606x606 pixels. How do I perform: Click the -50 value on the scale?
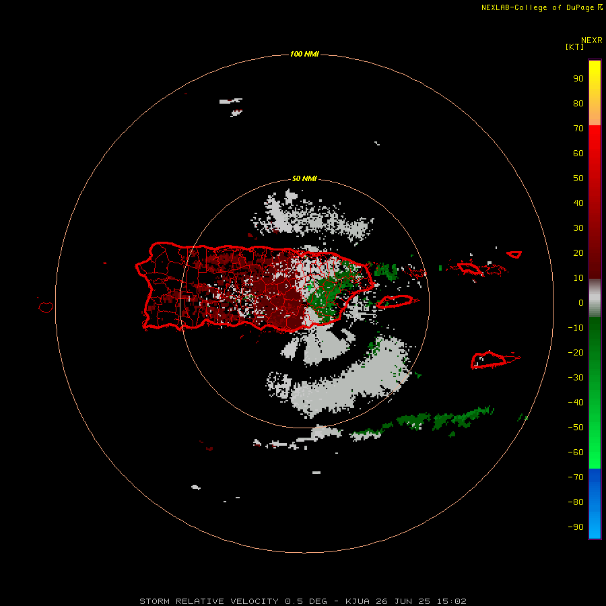coord(576,428)
